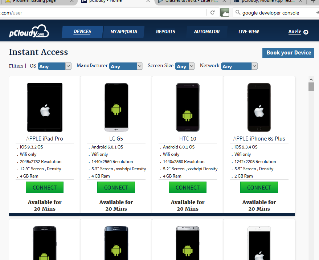Viewport: 319px width, 260px height.
Task: Click 'APPLE iPhone 6s Plus' device name
Action: pos(259,139)
